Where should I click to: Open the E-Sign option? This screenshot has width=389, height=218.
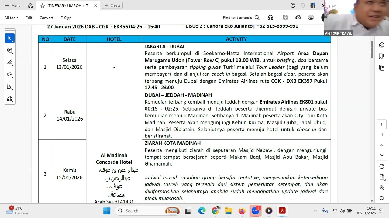pyautogui.click(x=66, y=18)
